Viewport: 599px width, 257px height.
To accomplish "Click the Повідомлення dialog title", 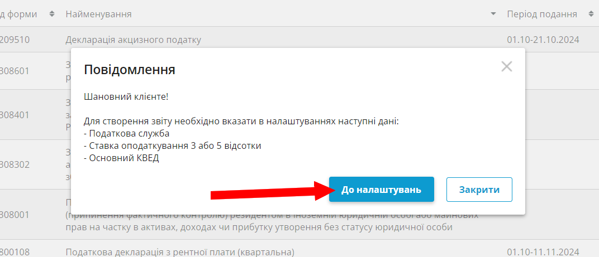I will pos(130,70).
